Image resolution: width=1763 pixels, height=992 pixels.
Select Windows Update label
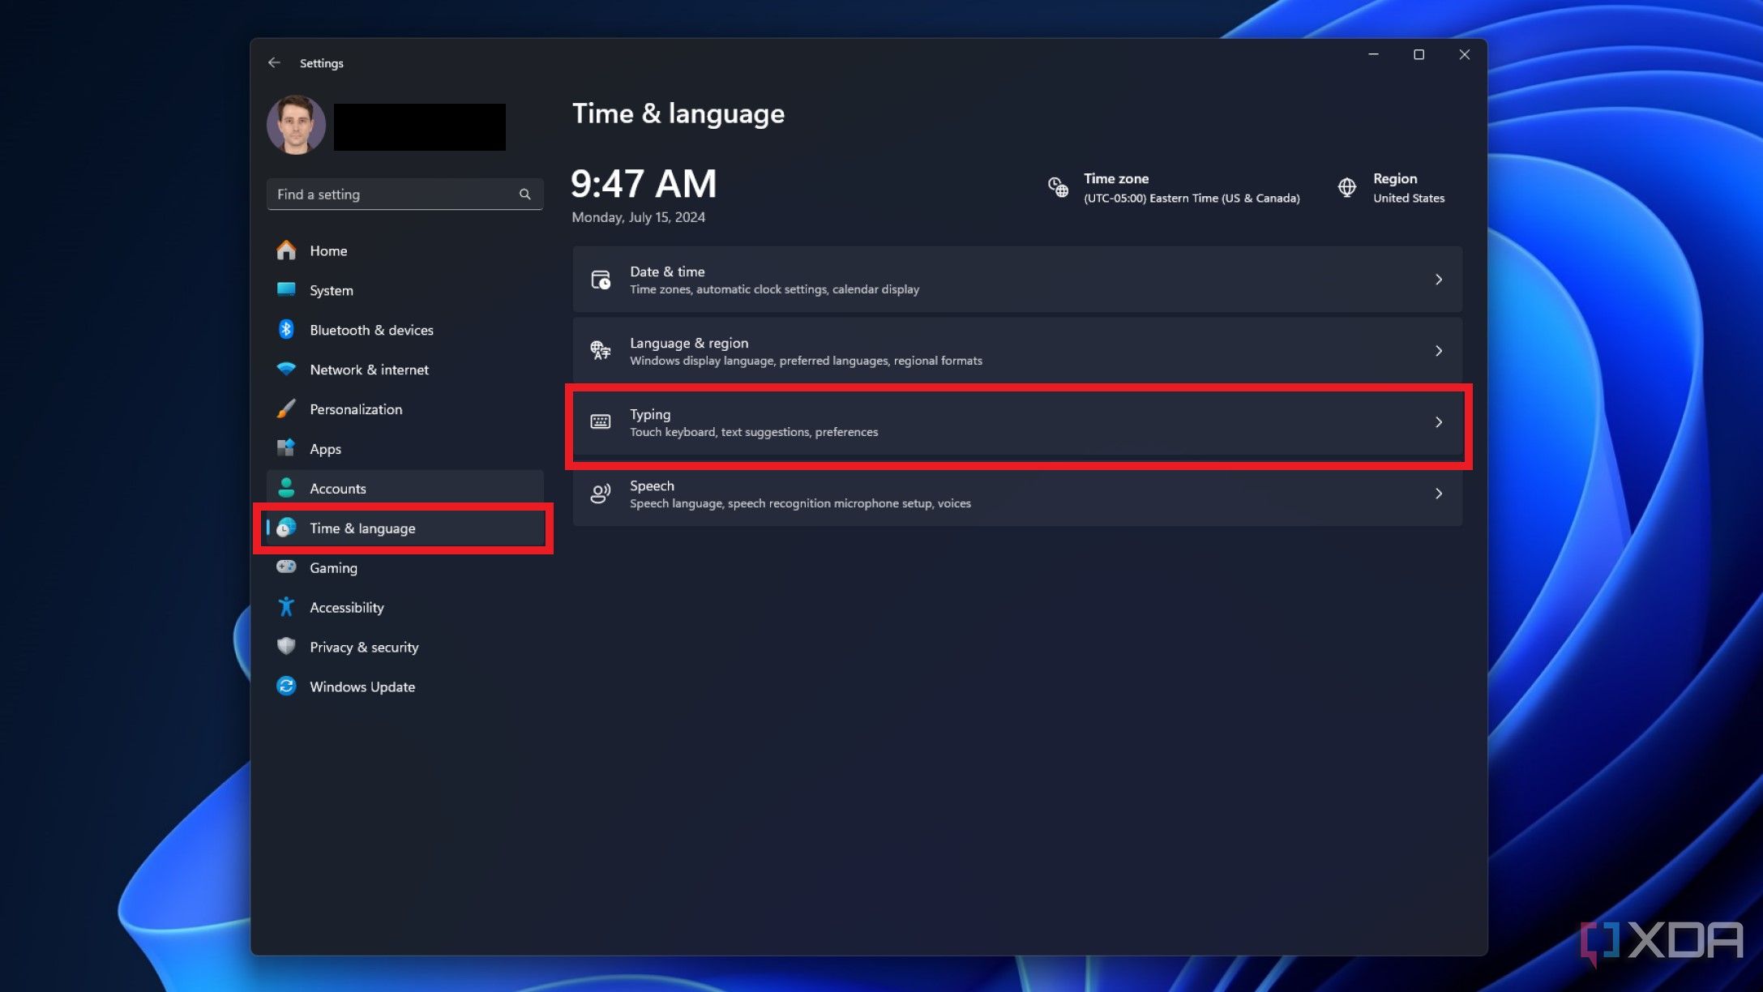(362, 686)
